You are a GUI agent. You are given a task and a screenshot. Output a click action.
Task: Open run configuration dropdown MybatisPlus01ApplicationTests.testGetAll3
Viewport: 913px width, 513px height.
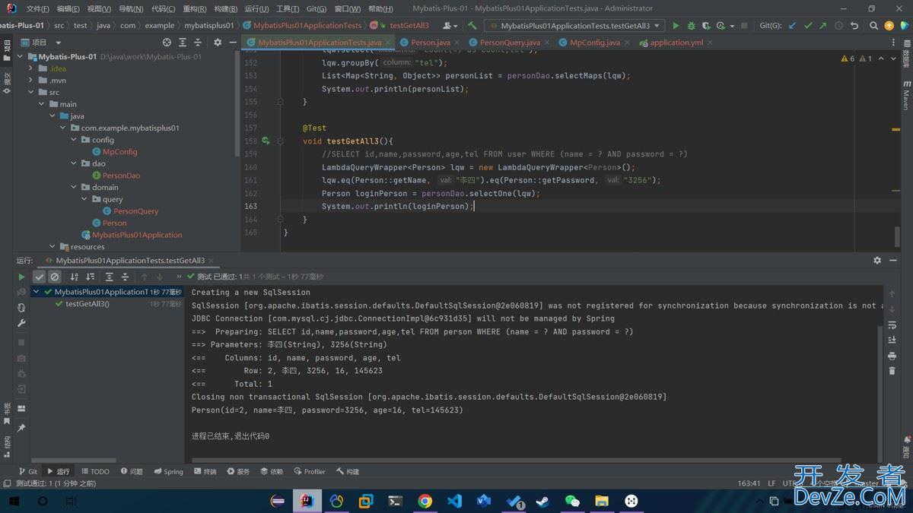click(x=574, y=26)
